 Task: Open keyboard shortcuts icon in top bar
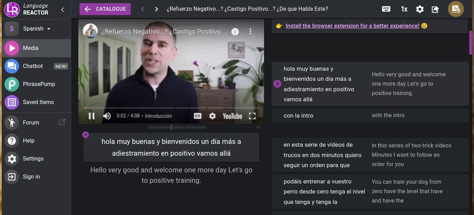point(386,9)
